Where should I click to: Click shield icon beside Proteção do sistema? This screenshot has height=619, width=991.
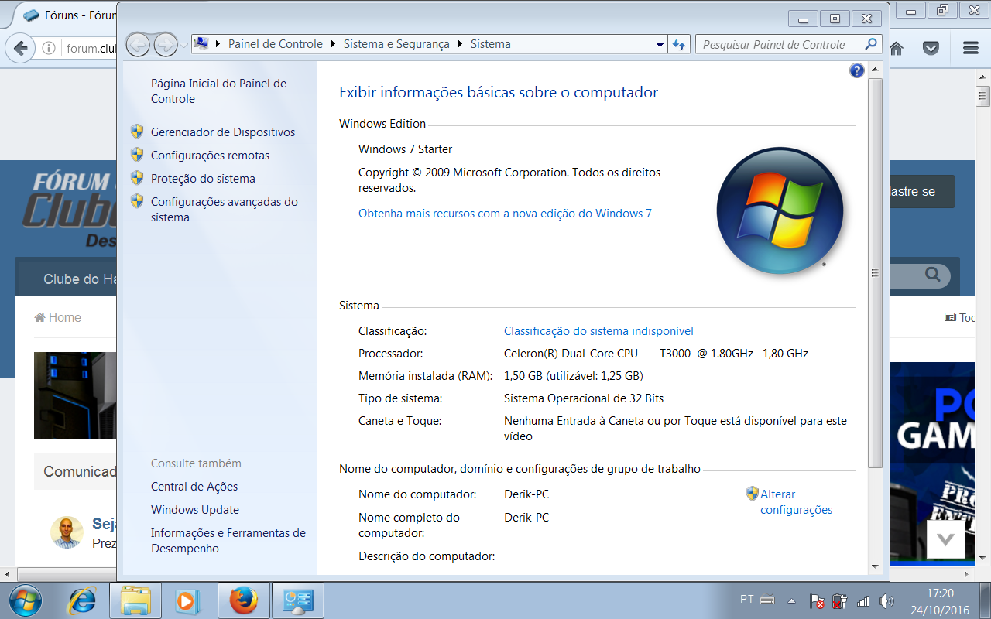[x=137, y=178]
